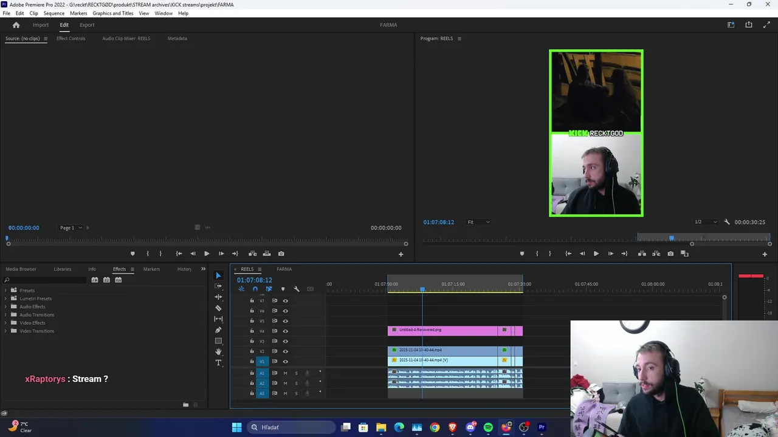Click Insert button in Source monitor
The image size is (778, 437).
(252, 254)
